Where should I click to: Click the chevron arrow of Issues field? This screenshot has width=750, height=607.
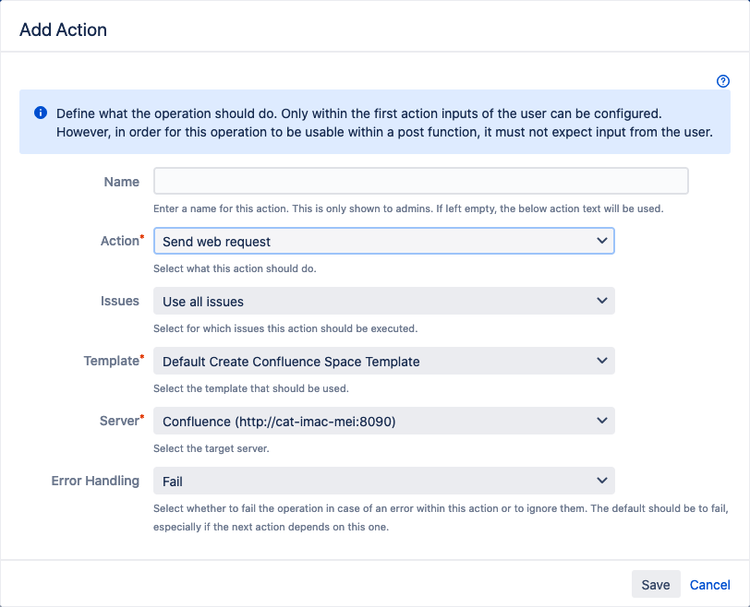(602, 301)
